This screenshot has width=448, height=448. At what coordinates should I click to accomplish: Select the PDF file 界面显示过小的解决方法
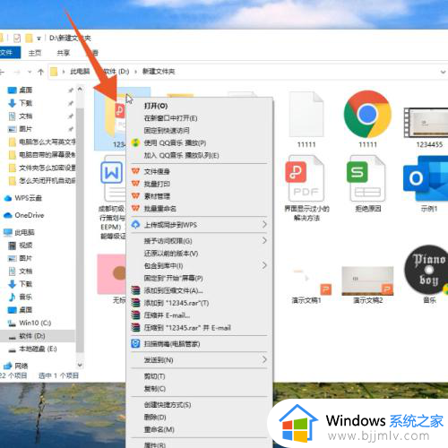click(306, 188)
